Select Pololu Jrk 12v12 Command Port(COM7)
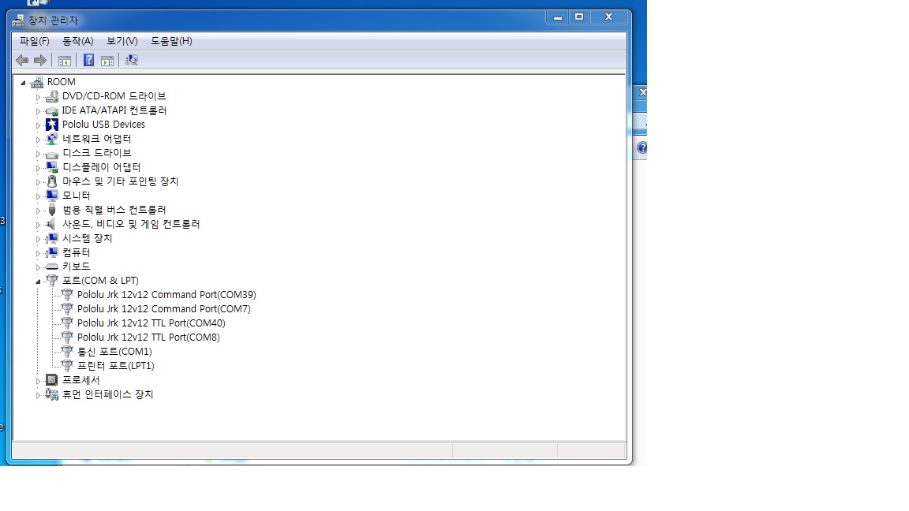 tap(164, 309)
